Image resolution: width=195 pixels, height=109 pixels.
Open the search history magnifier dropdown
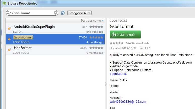[9, 13]
